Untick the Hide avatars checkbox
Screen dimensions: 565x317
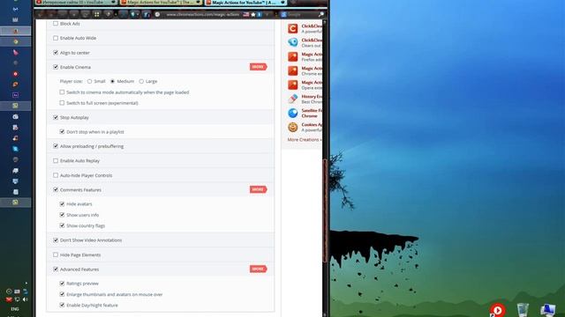tap(62, 203)
